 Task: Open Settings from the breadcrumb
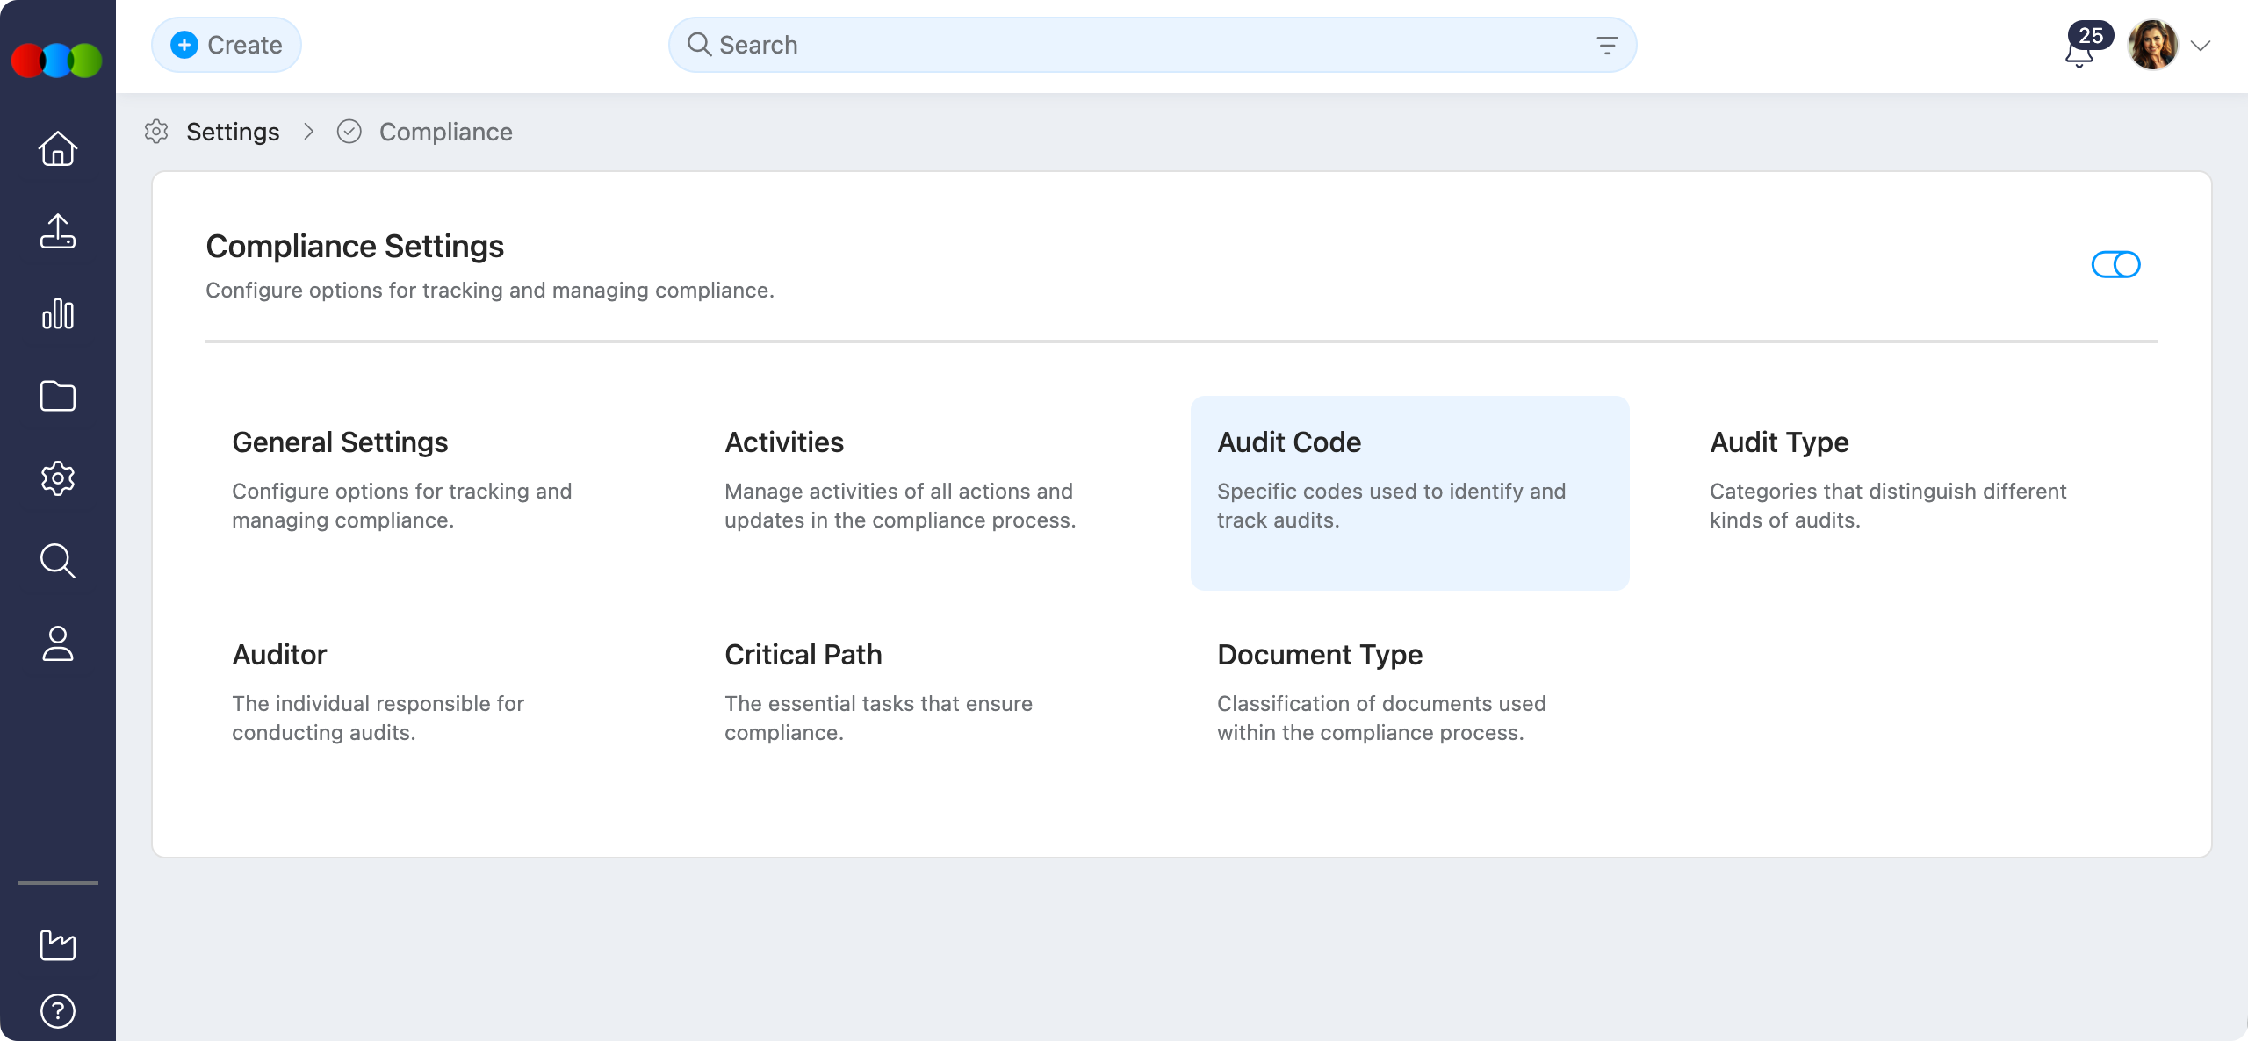[x=233, y=131]
